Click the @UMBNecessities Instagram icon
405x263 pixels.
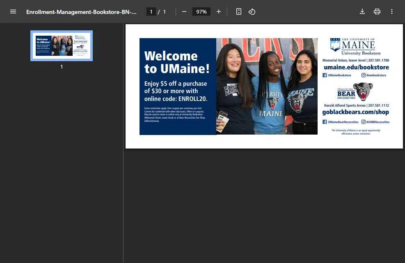click(x=363, y=122)
